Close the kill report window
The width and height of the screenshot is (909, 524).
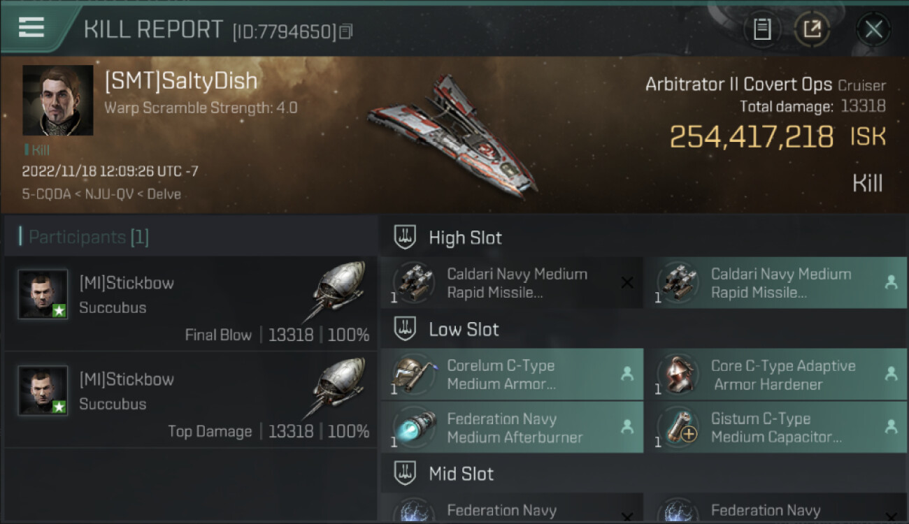click(873, 29)
